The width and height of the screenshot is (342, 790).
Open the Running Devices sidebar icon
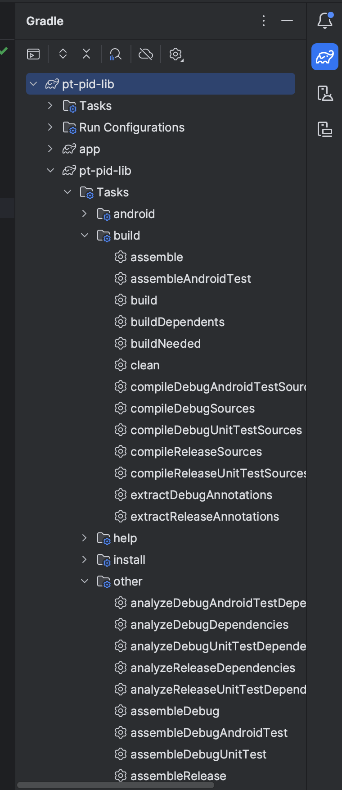pos(325,129)
